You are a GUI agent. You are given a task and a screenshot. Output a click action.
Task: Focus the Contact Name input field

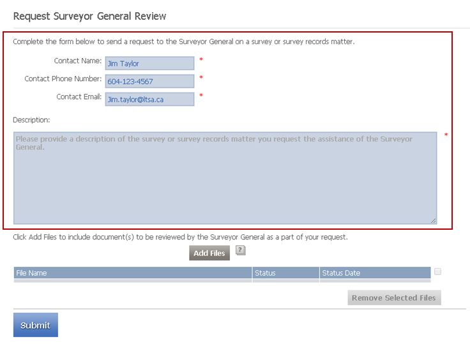coord(149,63)
